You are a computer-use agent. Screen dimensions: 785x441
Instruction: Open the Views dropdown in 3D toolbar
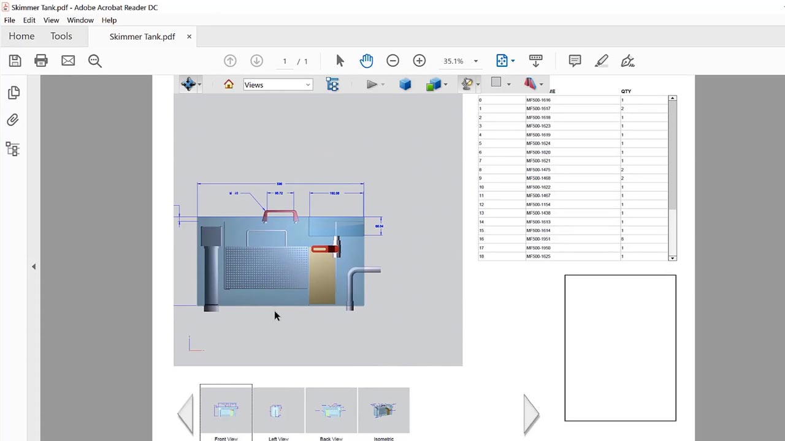(x=278, y=85)
